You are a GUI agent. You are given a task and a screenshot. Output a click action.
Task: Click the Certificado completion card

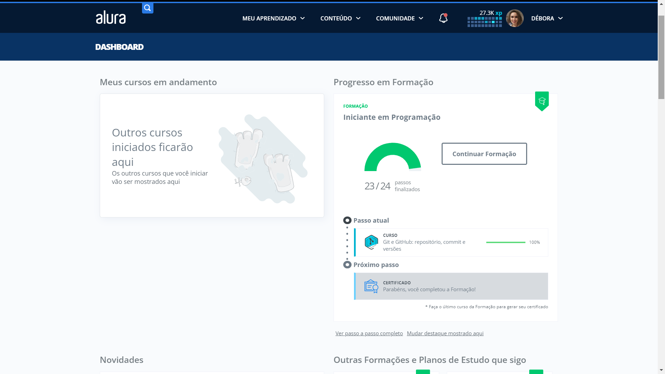[x=451, y=286]
